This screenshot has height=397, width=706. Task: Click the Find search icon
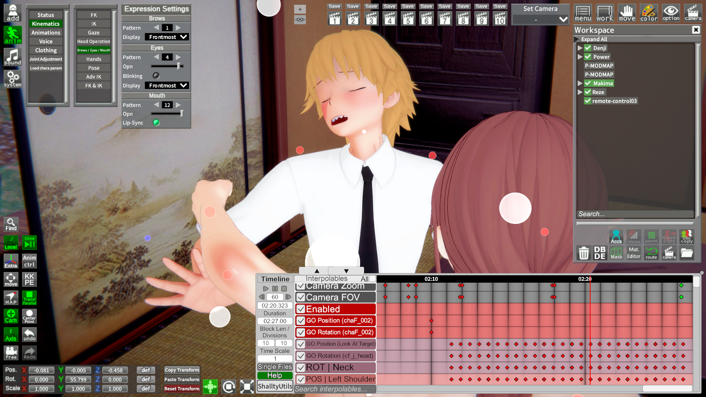11,224
